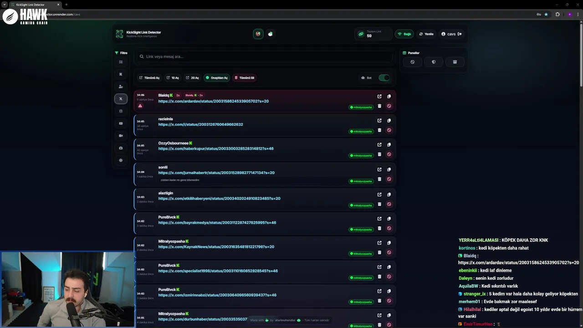Viewport: 583px width, 328px height.
Task: Open the shield panel under Paneller
Action: pyautogui.click(x=434, y=62)
